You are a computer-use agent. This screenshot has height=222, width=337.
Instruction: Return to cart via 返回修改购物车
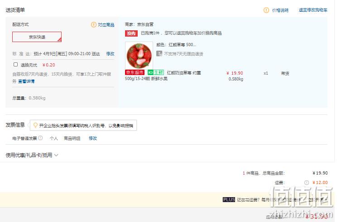click(313, 10)
